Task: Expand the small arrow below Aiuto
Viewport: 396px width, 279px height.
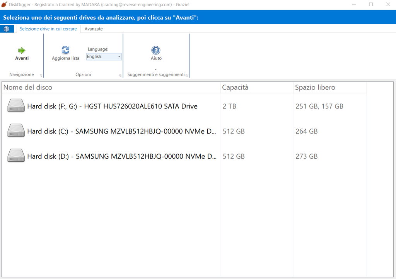Action: click(x=155, y=69)
